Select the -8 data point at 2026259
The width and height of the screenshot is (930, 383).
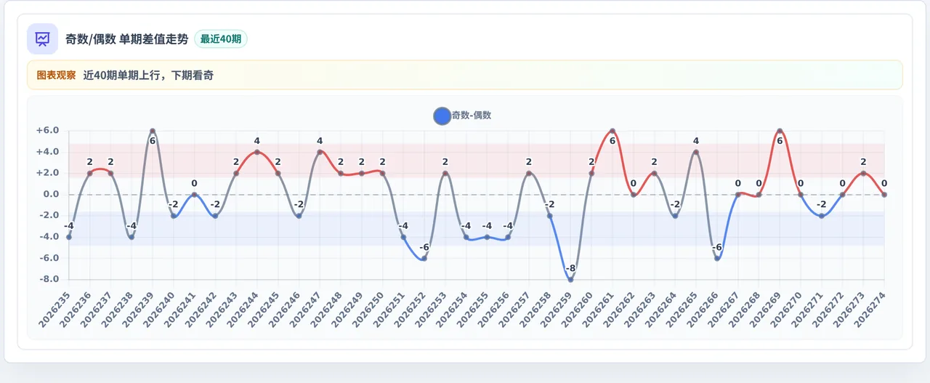(x=570, y=280)
